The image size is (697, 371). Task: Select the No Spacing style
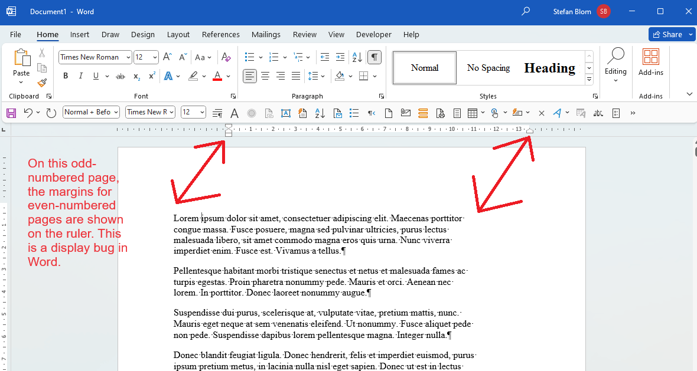click(488, 67)
